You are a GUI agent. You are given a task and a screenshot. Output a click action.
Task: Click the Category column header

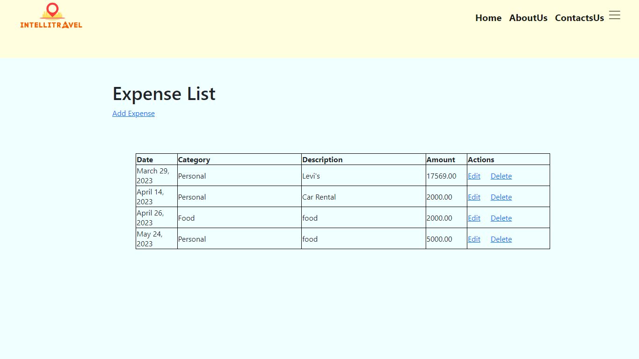(x=194, y=160)
